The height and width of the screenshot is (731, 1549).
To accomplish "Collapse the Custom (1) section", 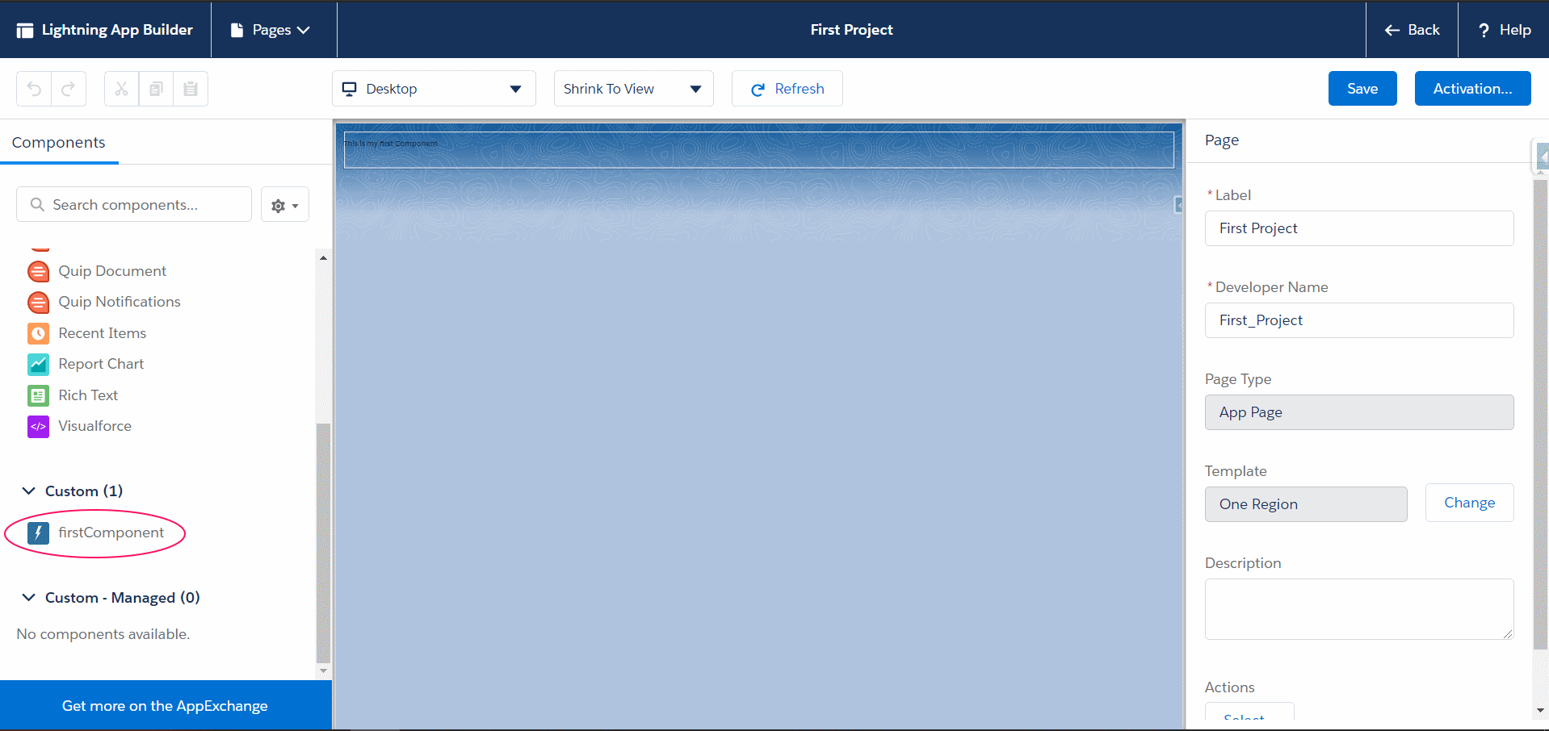I will tap(28, 491).
